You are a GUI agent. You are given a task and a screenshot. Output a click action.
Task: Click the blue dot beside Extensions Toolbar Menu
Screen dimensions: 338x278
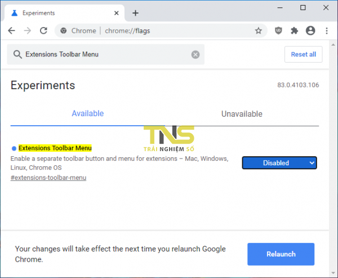[x=14, y=148]
